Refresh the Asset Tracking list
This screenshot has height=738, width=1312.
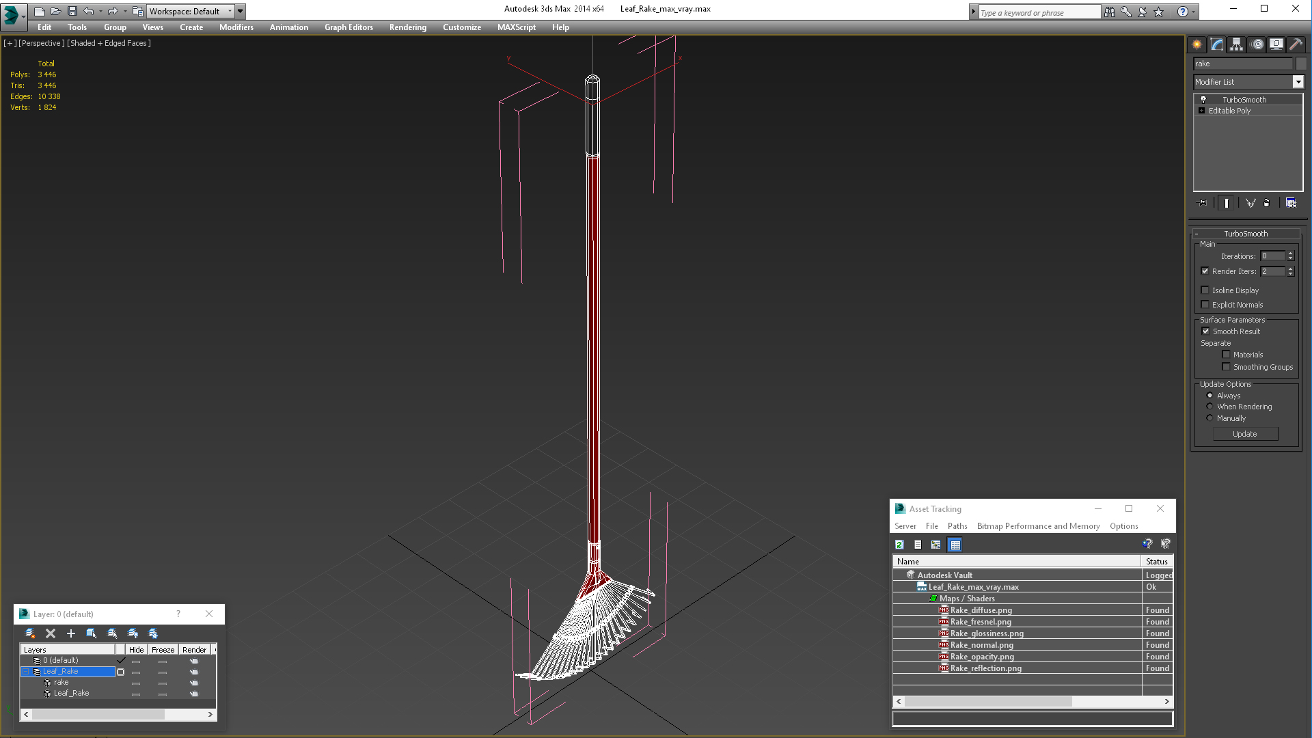(900, 545)
